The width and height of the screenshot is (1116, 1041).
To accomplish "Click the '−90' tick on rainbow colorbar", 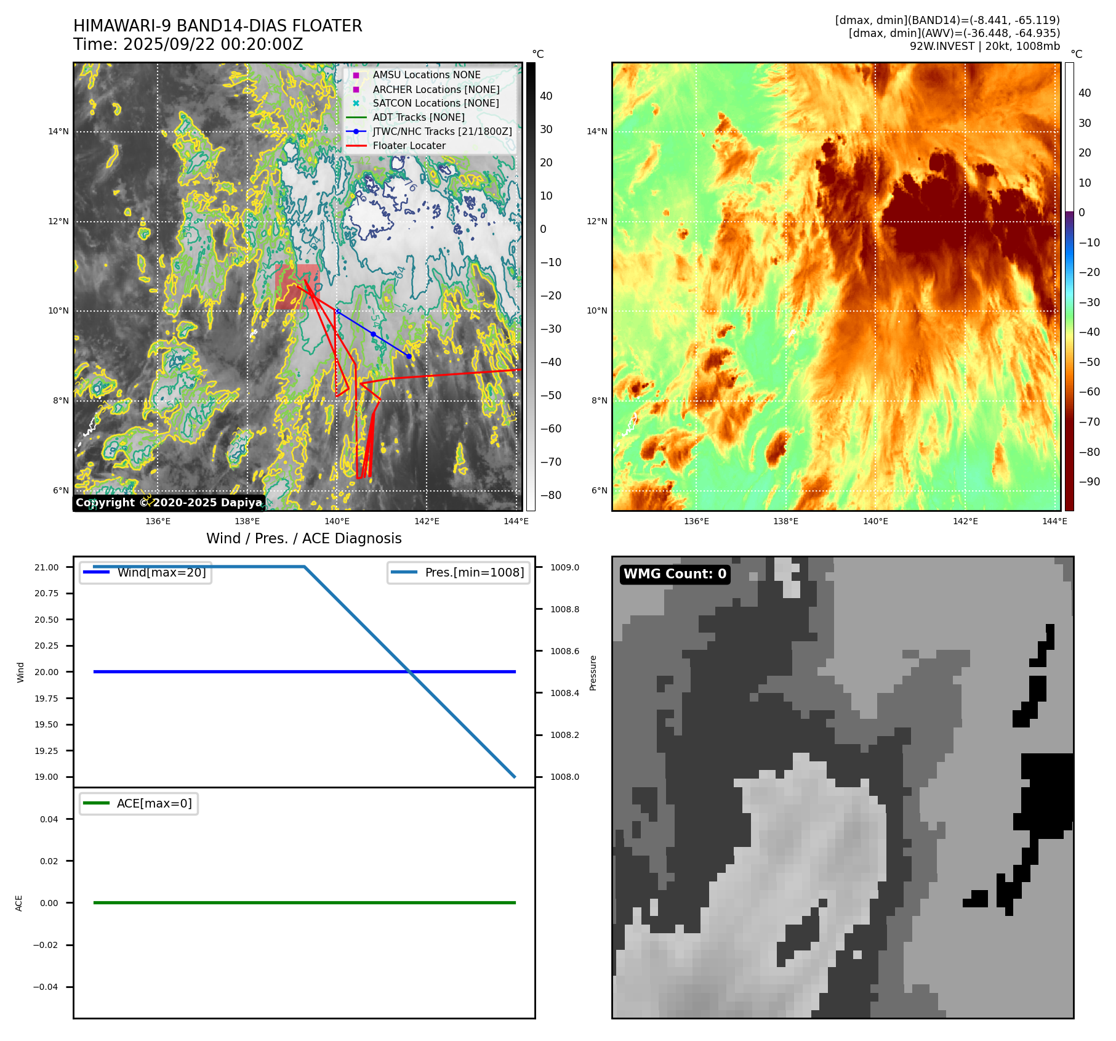I will tap(1090, 482).
